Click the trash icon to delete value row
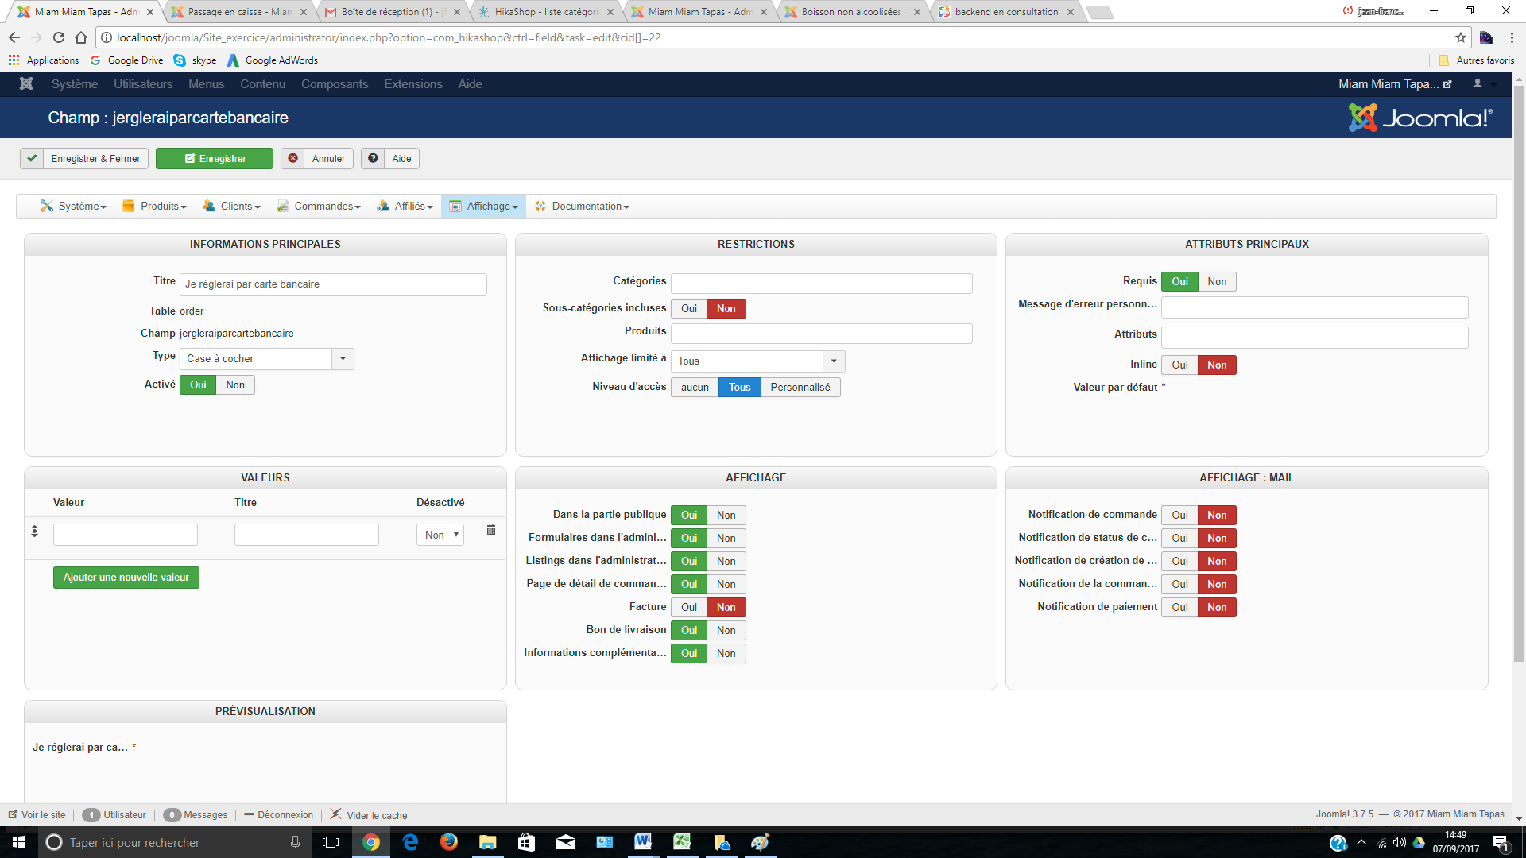This screenshot has height=858, width=1526. pyautogui.click(x=490, y=530)
